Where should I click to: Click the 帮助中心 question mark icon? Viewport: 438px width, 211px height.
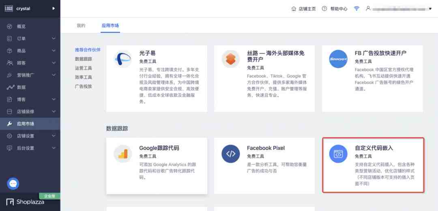[324, 9]
